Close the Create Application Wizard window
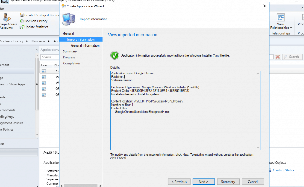 [265, 6]
